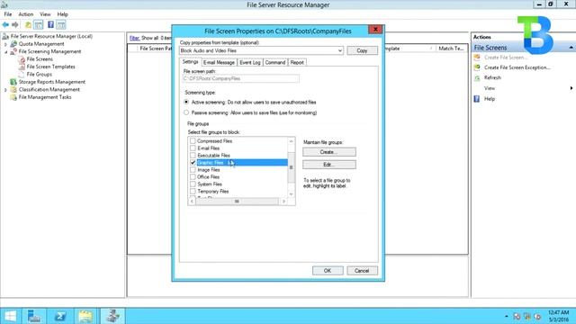576x324 pixels.
Task: Check the Image Files checkbox
Action: pos(193,170)
